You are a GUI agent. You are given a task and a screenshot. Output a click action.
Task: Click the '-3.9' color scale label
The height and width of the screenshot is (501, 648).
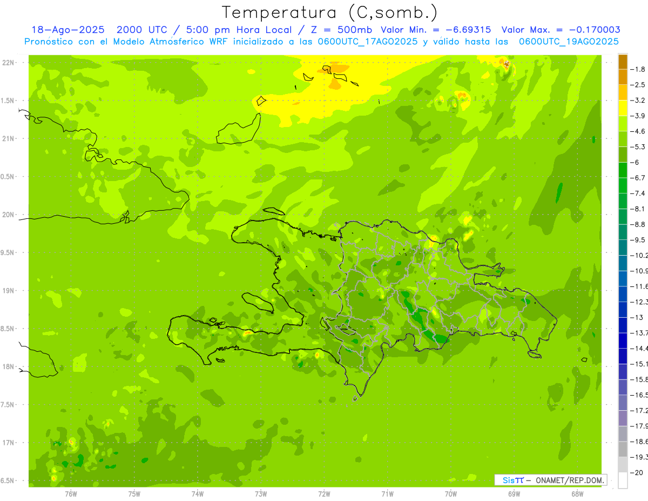638,116
